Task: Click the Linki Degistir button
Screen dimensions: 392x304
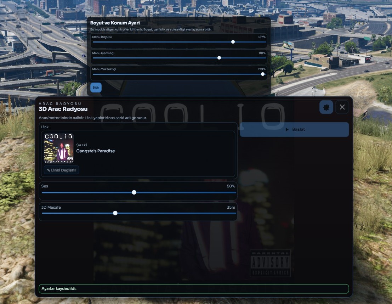Action: point(62,170)
